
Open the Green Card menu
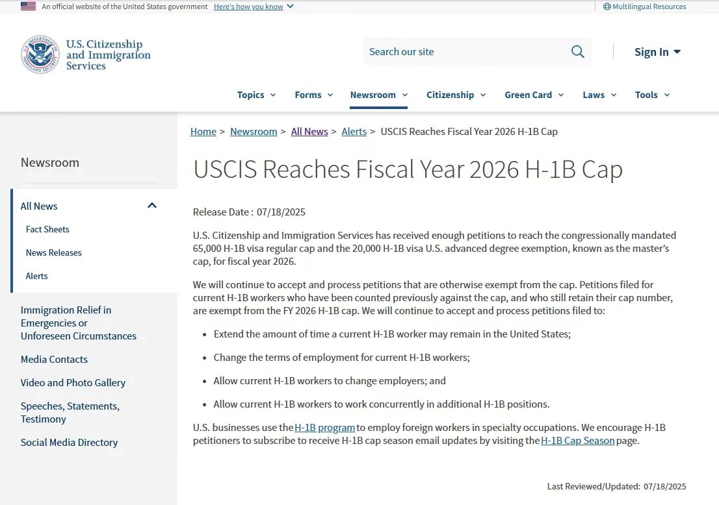[534, 95]
